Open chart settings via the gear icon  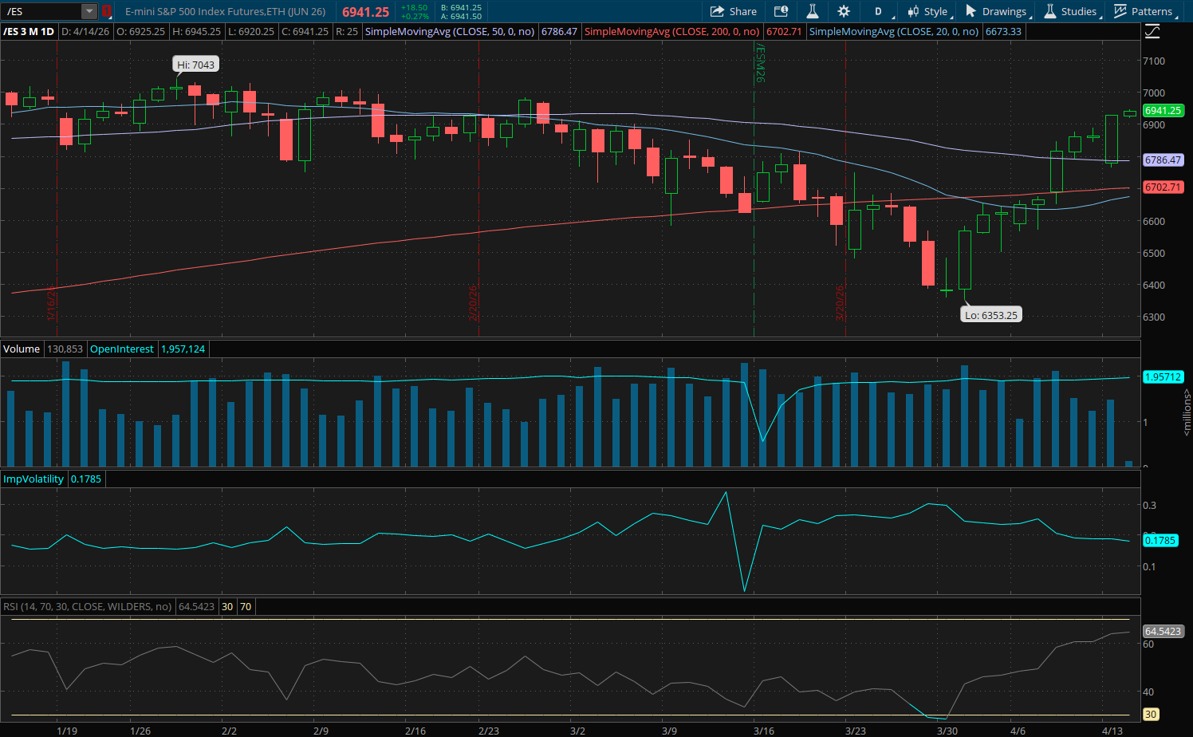click(844, 11)
